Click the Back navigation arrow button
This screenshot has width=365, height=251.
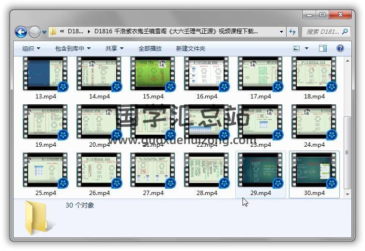tap(21, 32)
